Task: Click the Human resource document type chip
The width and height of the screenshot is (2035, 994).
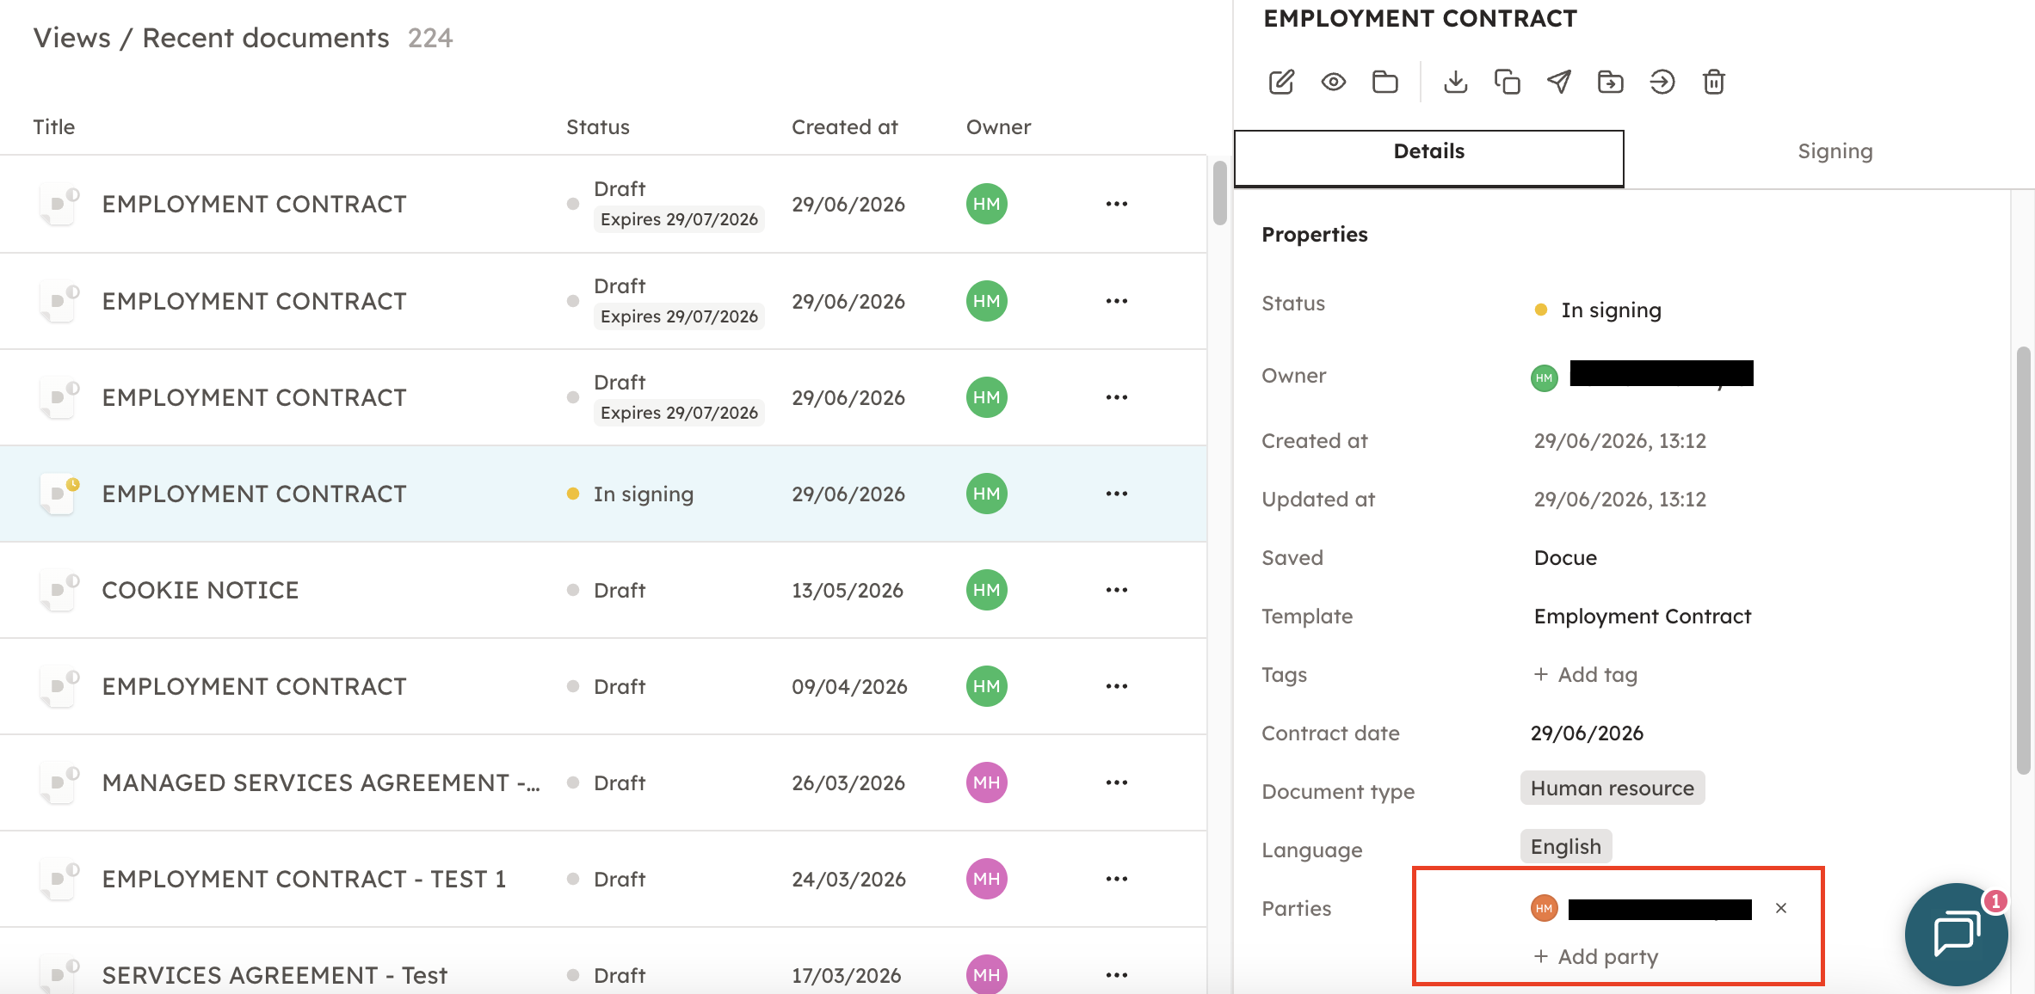Action: coord(1613,788)
